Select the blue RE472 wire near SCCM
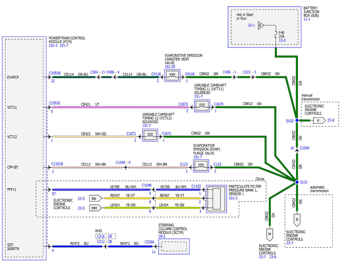 pyautogui.click(x=130, y=246)
